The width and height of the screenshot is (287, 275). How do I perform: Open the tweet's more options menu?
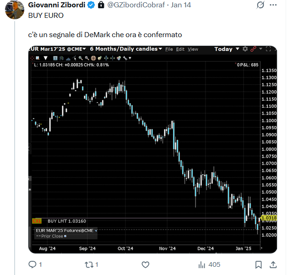click(x=273, y=5)
